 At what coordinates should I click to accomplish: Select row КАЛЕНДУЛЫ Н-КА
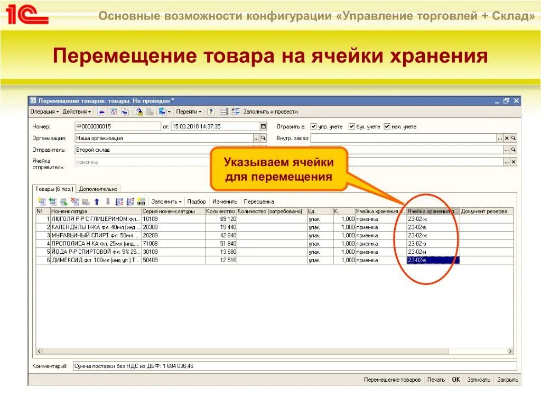[274, 227]
